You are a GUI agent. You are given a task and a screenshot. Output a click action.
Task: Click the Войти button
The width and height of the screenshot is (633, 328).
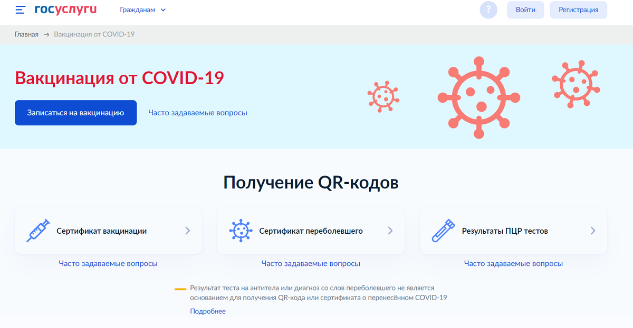525,10
